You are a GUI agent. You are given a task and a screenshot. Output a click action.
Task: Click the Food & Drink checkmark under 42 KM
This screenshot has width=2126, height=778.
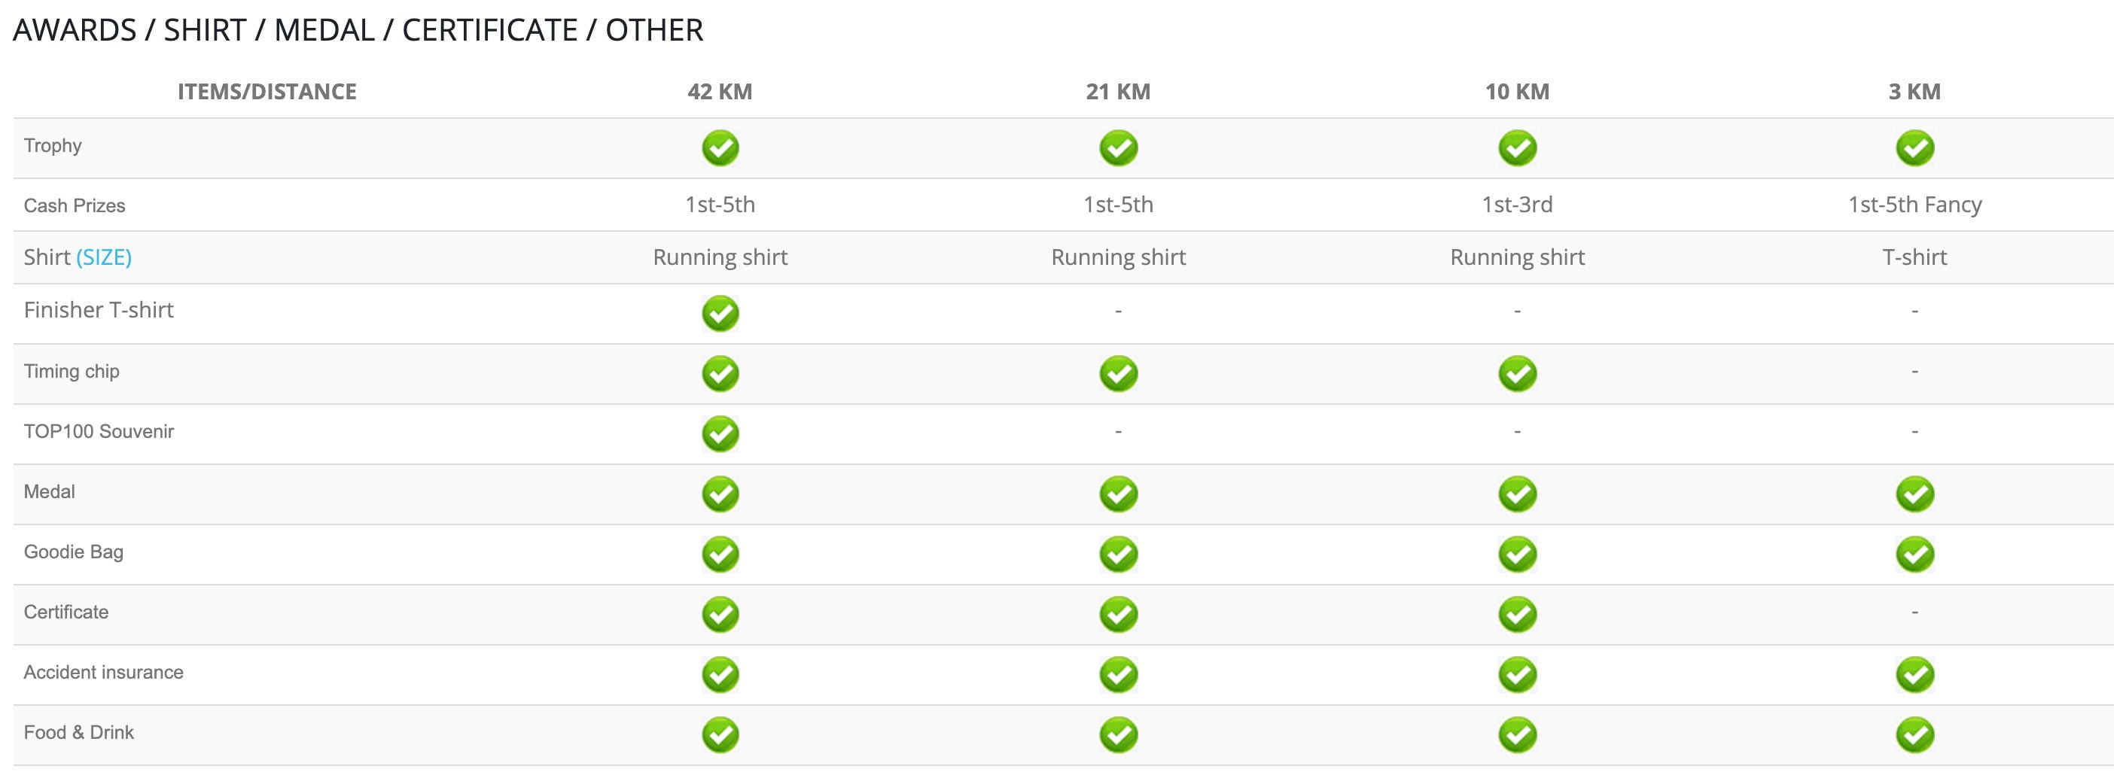click(720, 735)
